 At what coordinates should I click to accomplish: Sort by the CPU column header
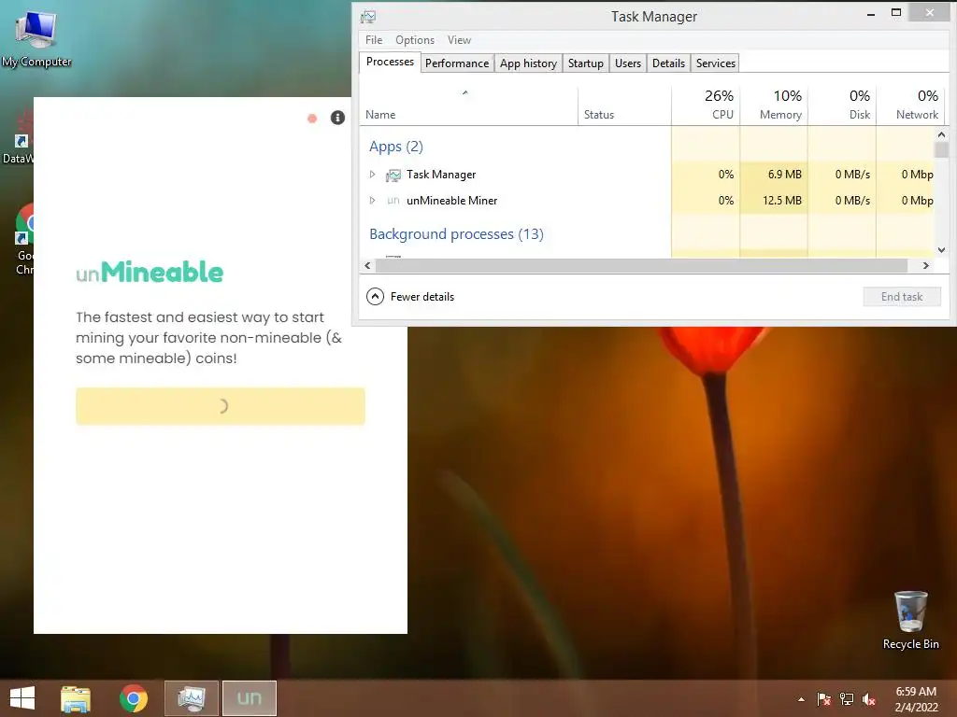point(707,106)
